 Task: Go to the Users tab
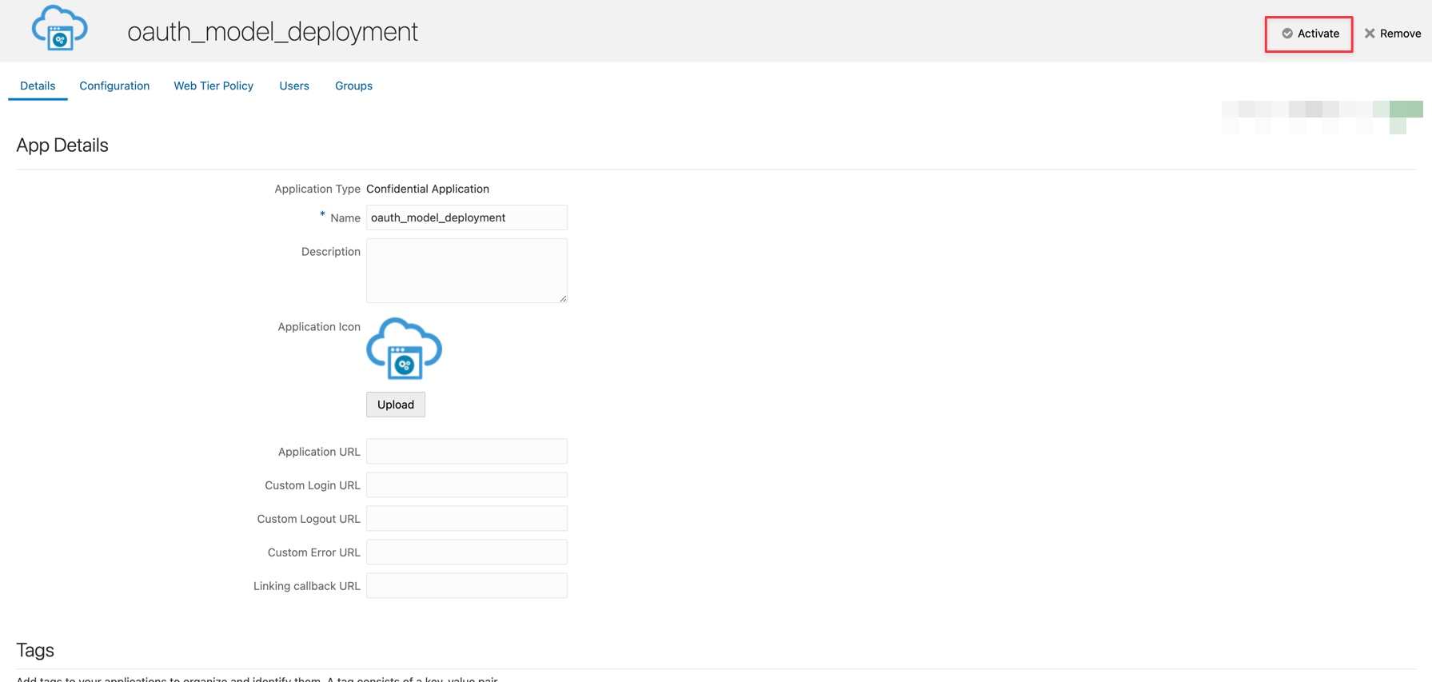294,86
